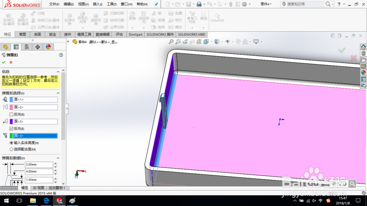Open the ConfigurationManager tab icon
This screenshot has height=206, width=367.
tap(27, 47)
